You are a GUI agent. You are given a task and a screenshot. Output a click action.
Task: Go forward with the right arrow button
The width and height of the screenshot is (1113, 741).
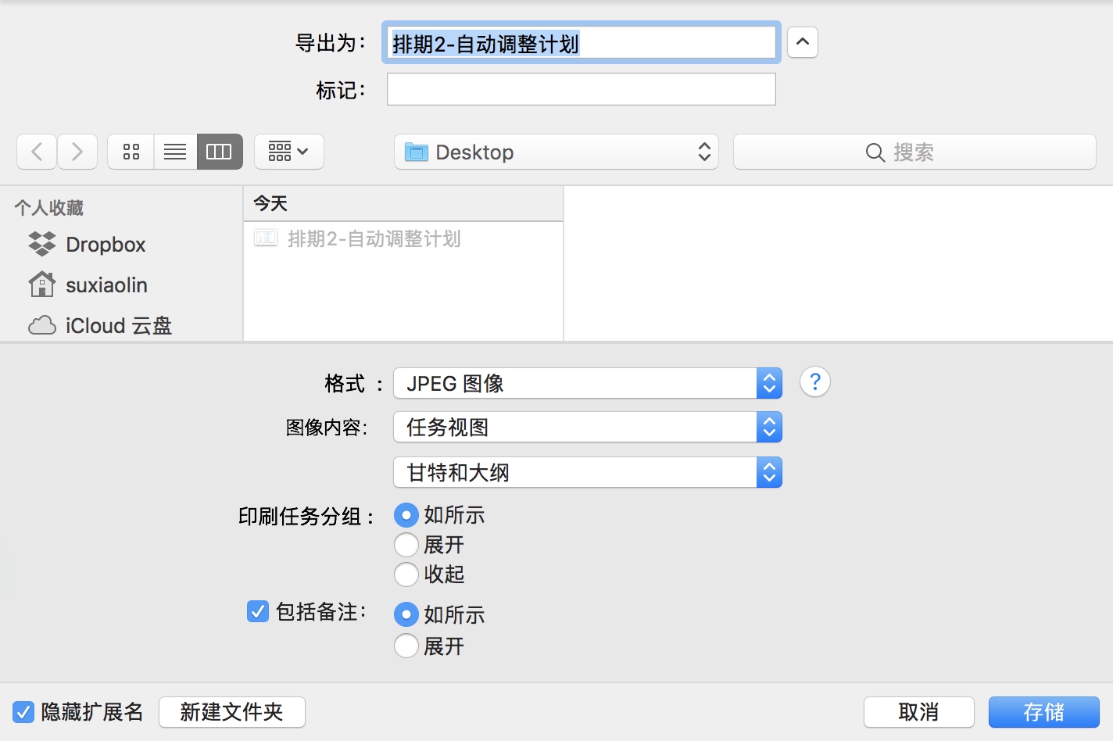point(77,152)
